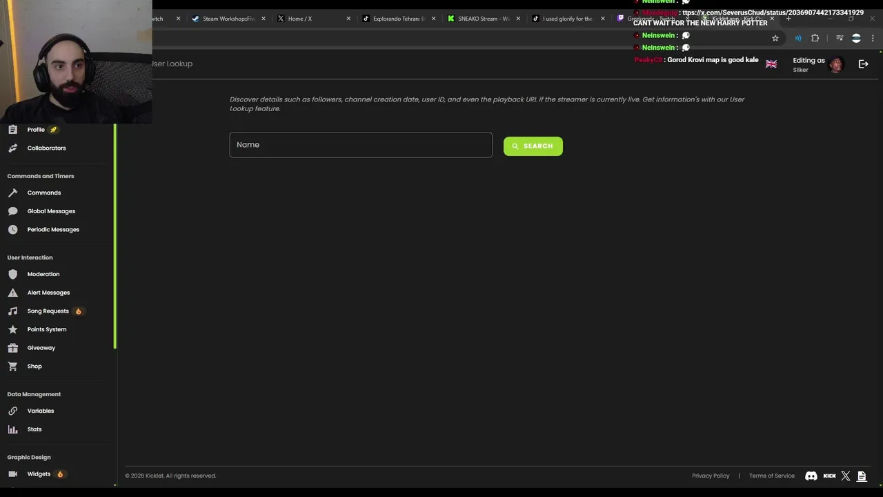The image size is (883, 497).
Task: Open the Moderation section
Action: click(43, 274)
